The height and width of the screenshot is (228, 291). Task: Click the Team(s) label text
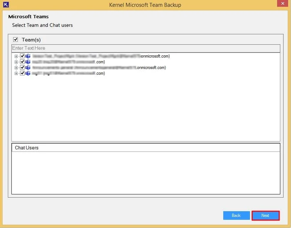click(x=31, y=40)
